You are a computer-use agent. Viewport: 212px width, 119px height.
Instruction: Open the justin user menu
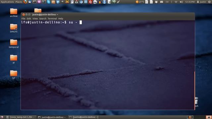click(201, 2)
